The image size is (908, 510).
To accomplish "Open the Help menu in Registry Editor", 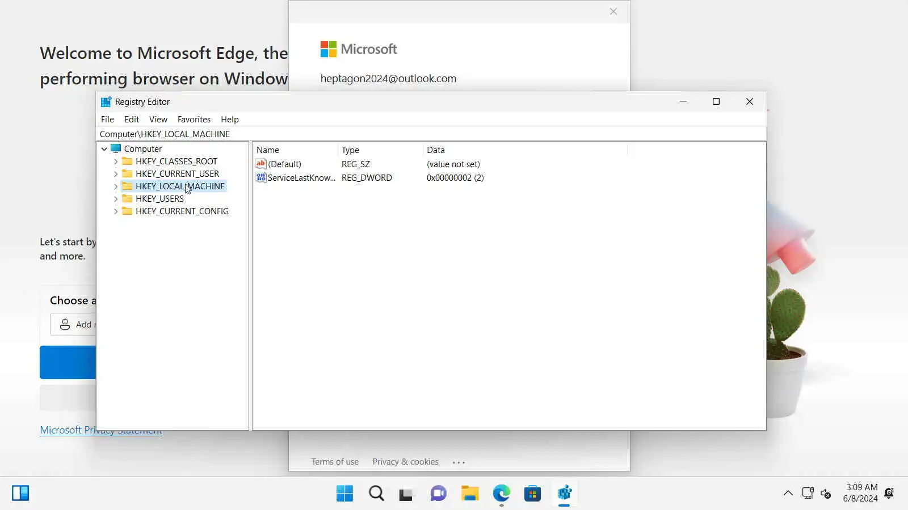I will coord(230,120).
